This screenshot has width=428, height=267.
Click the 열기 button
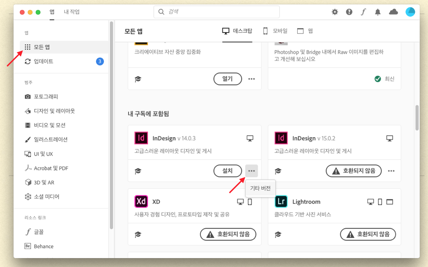click(x=228, y=79)
